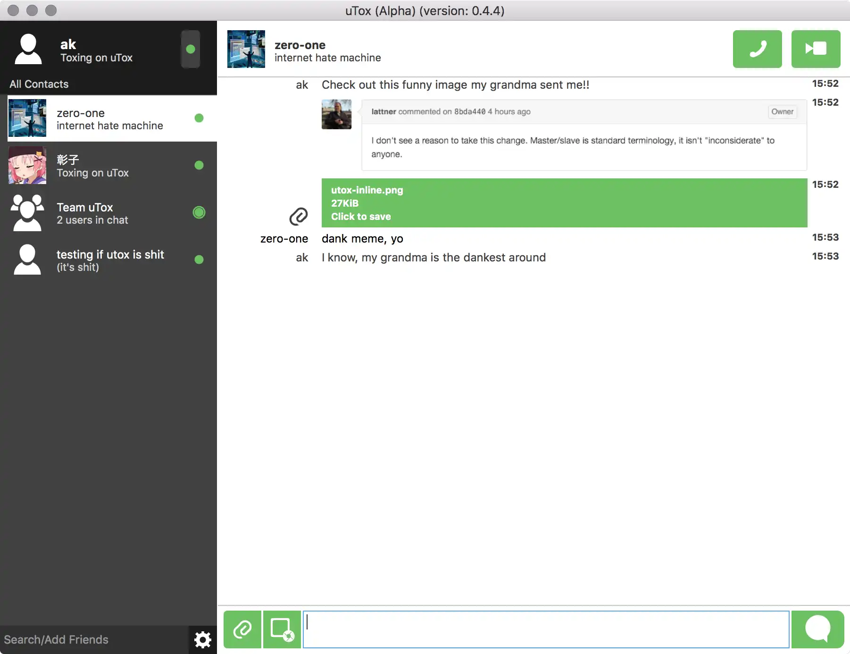Click the 'Check out this funny image' message
Viewport: 850px width, 654px height.
coord(456,85)
